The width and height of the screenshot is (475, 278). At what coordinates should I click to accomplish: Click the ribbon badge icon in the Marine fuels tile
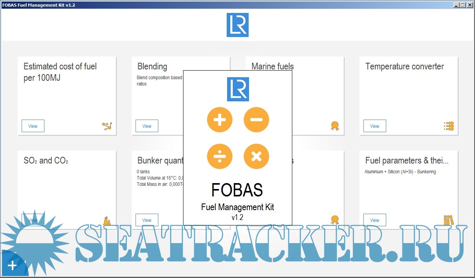pos(335,126)
